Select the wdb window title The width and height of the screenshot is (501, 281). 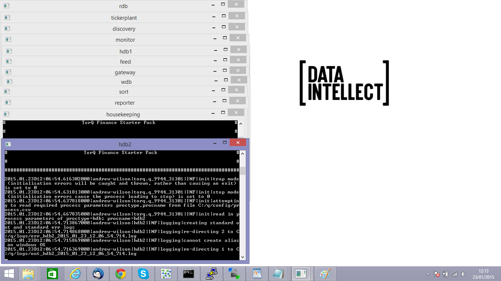pyautogui.click(x=126, y=82)
